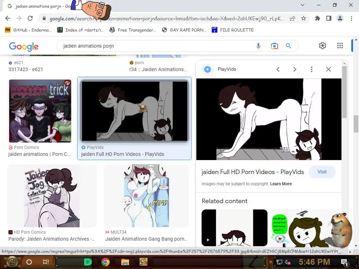Open the Google apps grid
The width and height of the screenshot is (359, 269).
point(340,46)
